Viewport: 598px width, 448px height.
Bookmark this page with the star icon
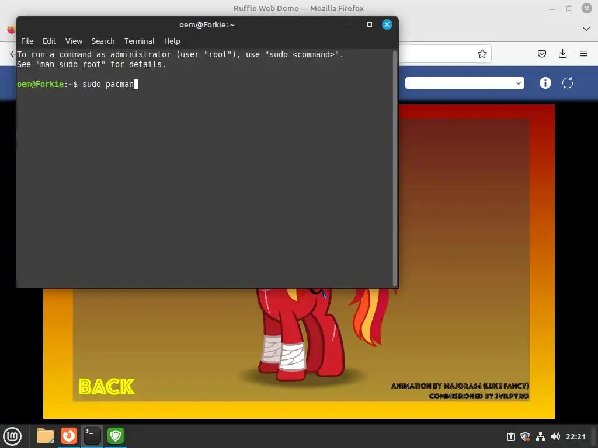(x=482, y=54)
